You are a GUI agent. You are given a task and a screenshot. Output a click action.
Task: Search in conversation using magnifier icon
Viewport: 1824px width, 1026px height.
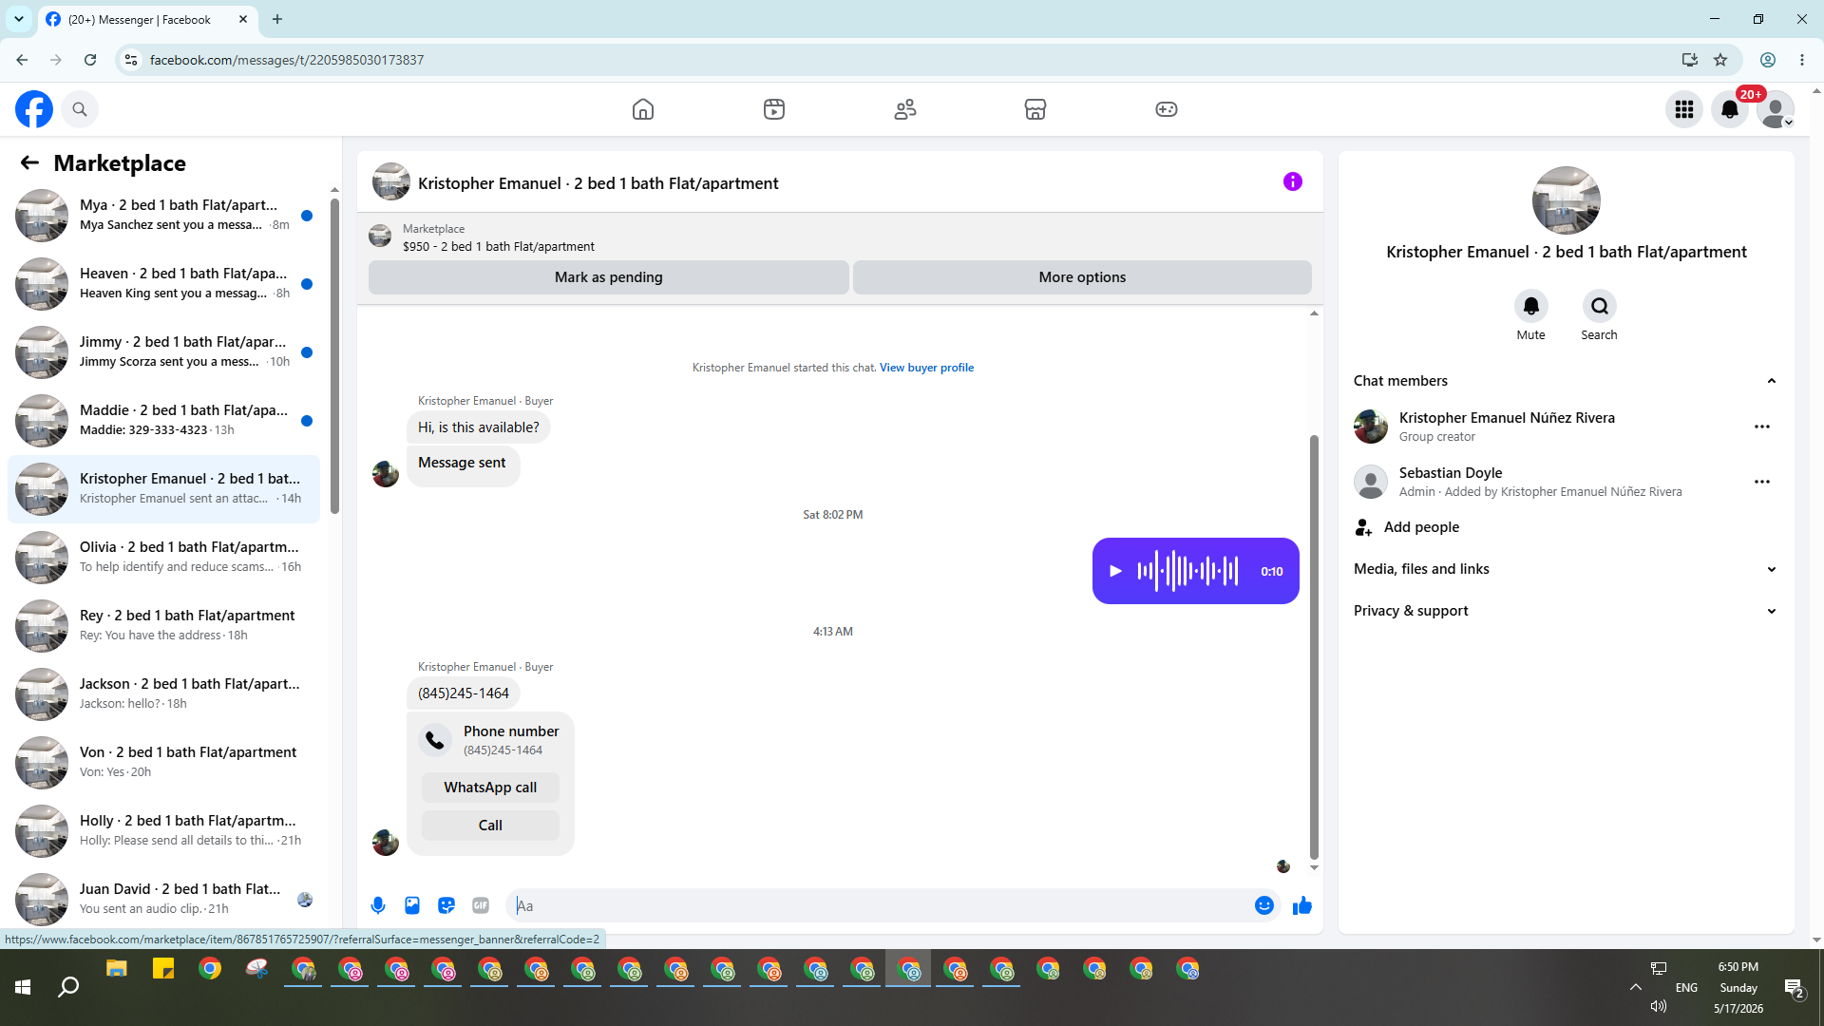(x=1600, y=306)
